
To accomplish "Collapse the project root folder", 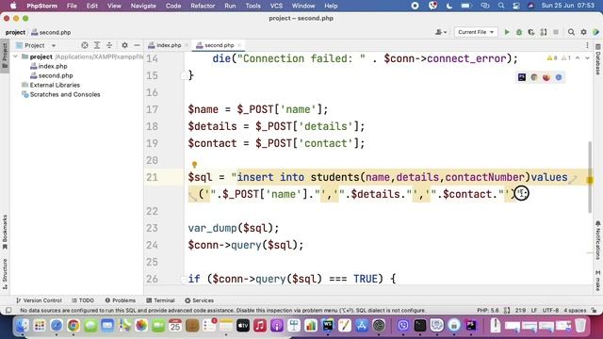I will 16,56.
